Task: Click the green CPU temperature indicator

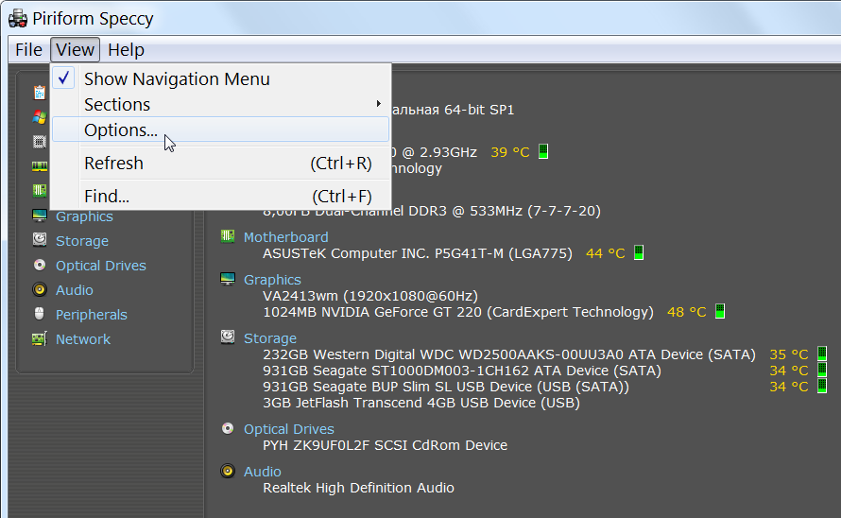Action: click(543, 151)
